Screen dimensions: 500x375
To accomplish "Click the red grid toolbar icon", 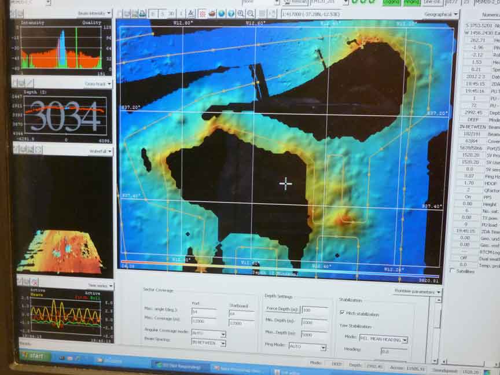I will pyautogui.click(x=202, y=13).
